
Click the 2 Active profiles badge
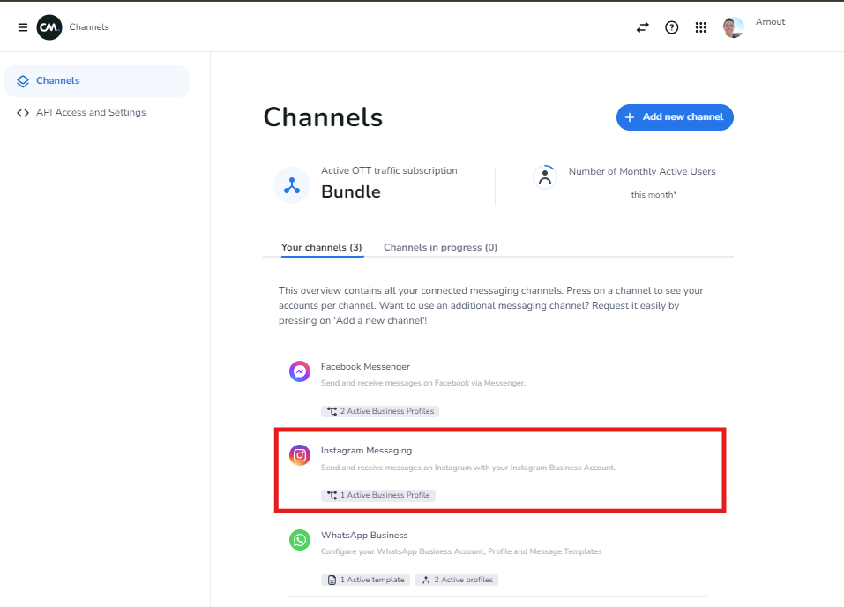(x=457, y=580)
